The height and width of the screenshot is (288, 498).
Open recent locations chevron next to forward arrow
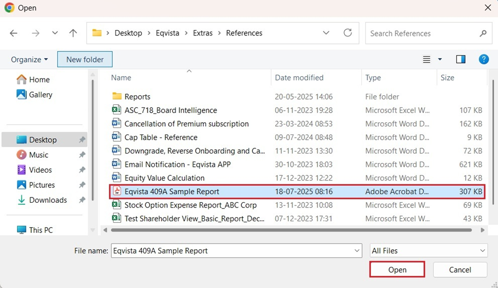coord(55,33)
